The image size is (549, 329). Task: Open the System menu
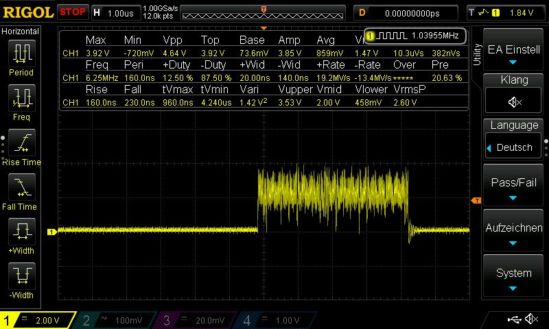[513, 278]
